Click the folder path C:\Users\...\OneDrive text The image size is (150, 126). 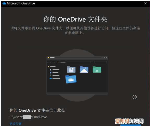[x=28, y=117]
